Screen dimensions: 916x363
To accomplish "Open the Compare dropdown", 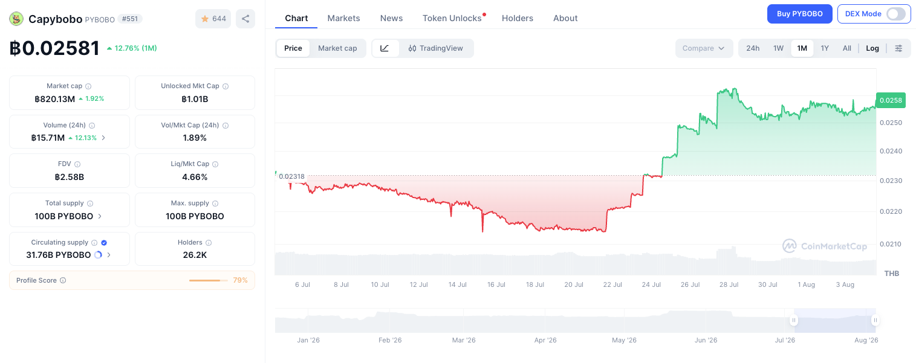I will [x=704, y=48].
